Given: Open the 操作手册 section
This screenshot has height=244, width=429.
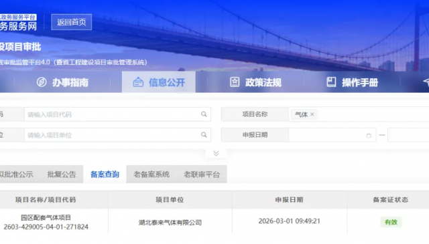Looking at the screenshot, I should 352,82.
